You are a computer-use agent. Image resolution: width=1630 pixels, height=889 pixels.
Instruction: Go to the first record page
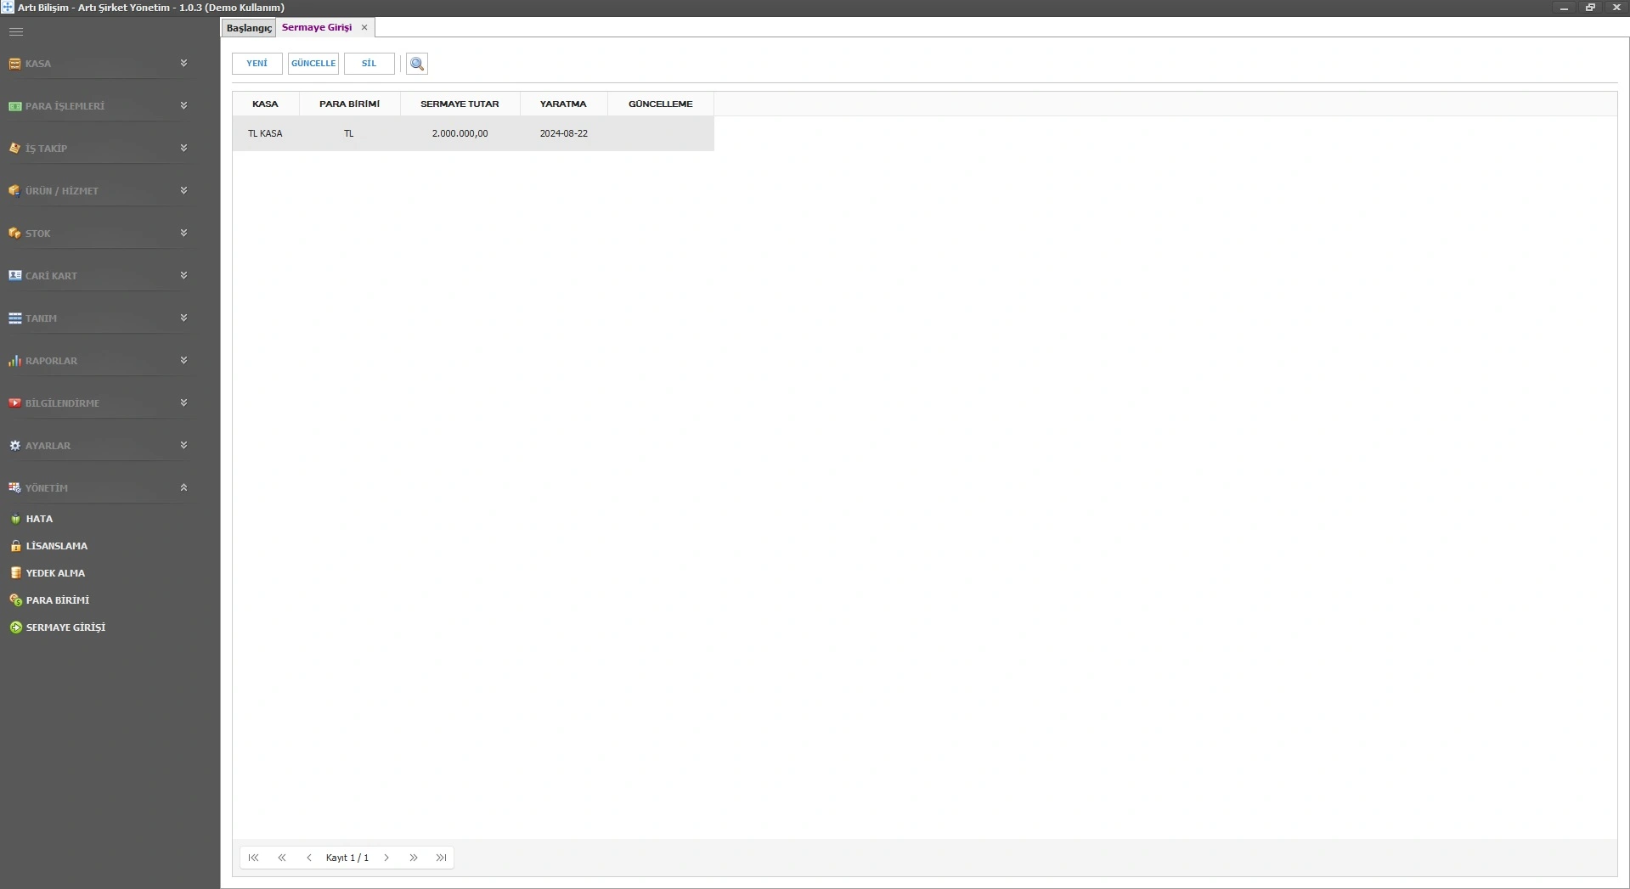(x=253, y=858)
